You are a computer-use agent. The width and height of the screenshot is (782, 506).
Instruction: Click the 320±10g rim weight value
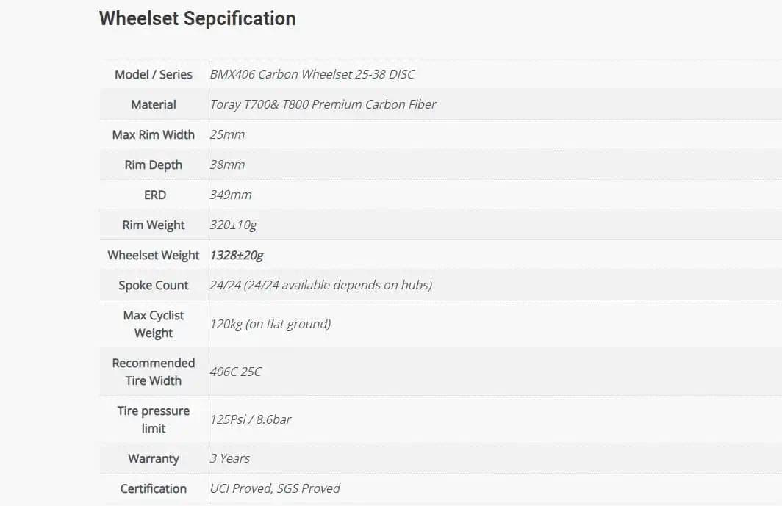tap(234, 225)
